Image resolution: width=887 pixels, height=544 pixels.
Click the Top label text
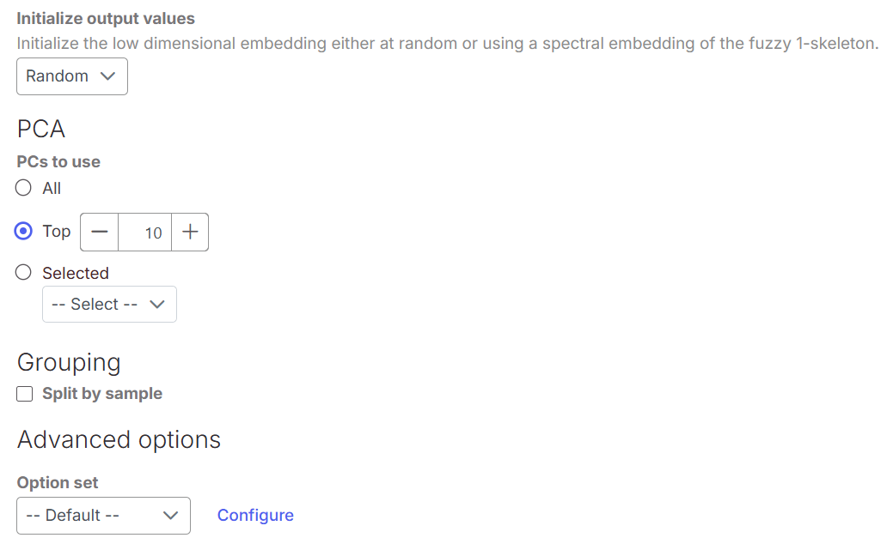(x=57, y=232)
